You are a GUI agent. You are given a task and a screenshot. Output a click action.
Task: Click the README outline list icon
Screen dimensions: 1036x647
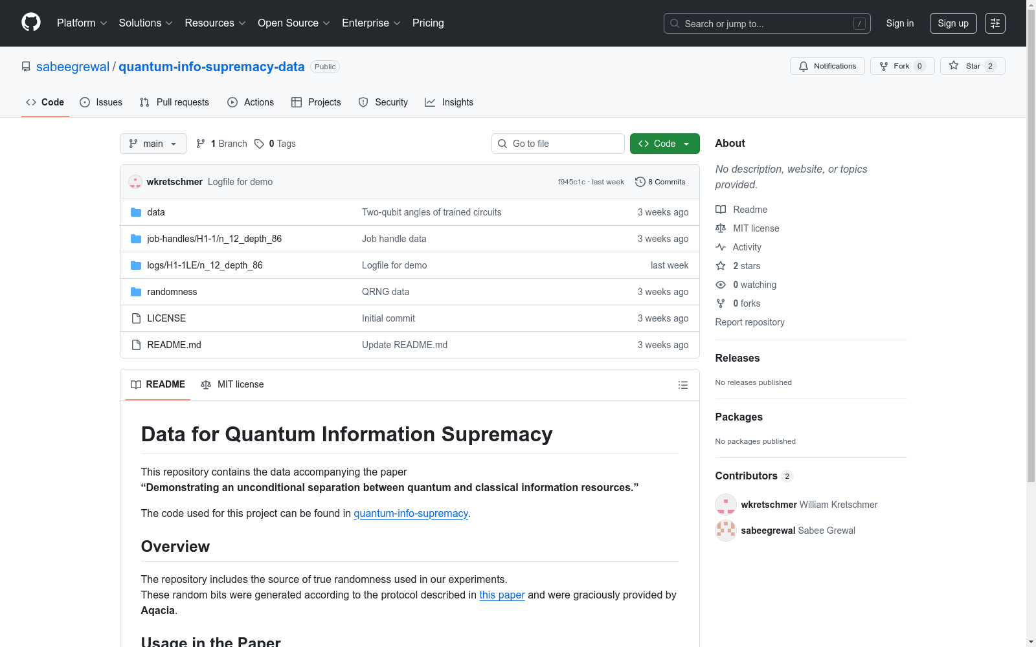[682, 385]
